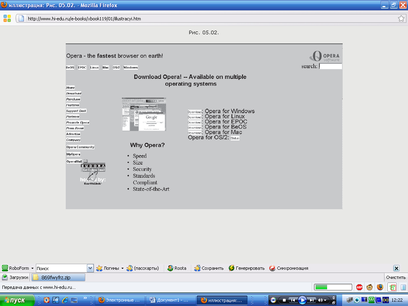This screenshot has width=408, height=306.
Task: Close the RoboForm toolbar with X
Action: pos(396,268)
